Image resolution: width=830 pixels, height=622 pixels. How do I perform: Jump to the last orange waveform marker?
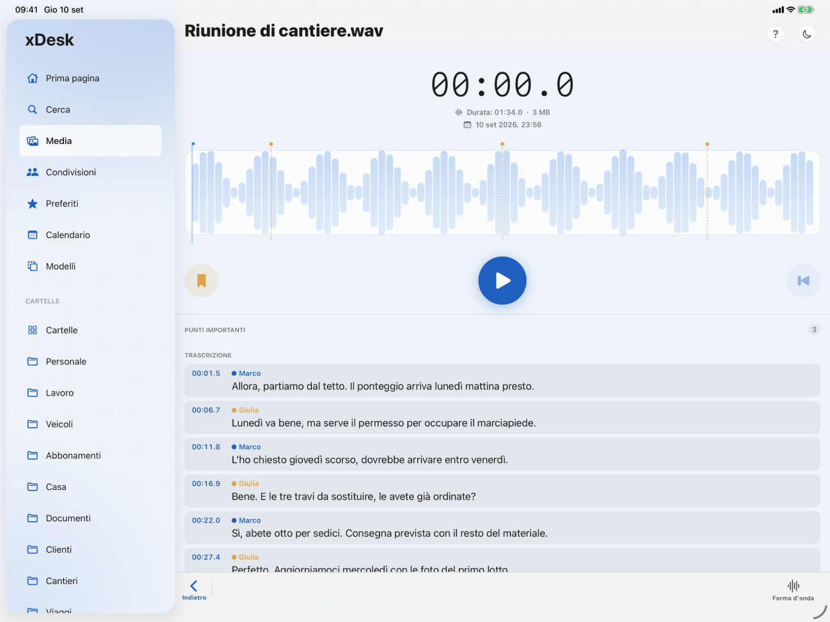(x=707, y=144)
